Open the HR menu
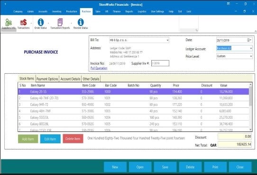The height and width of the screenshot is (175, 257). [x=107, y=11]
